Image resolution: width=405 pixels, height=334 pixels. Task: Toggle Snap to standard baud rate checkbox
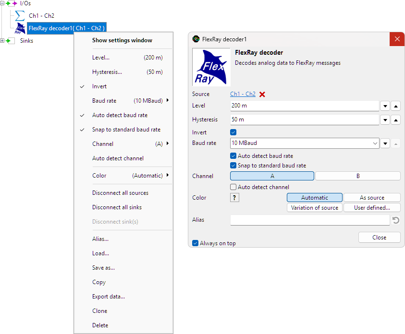(x=233, y=166)
